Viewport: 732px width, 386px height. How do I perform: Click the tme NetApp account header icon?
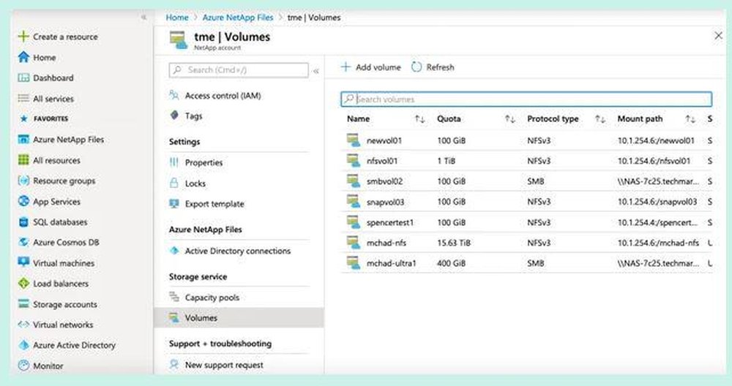179,39
